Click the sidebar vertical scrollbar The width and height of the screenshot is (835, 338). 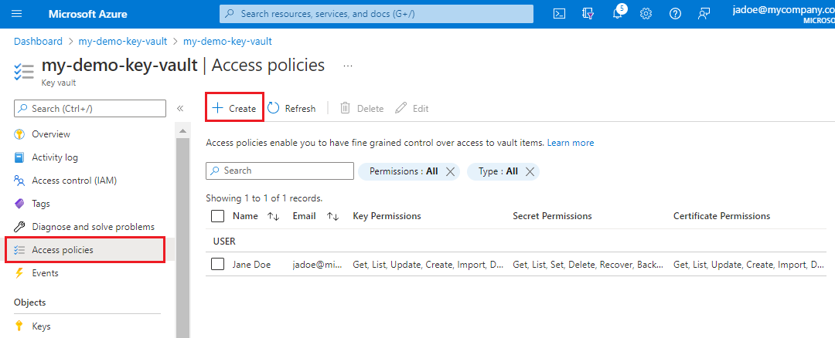click(183, 232)
